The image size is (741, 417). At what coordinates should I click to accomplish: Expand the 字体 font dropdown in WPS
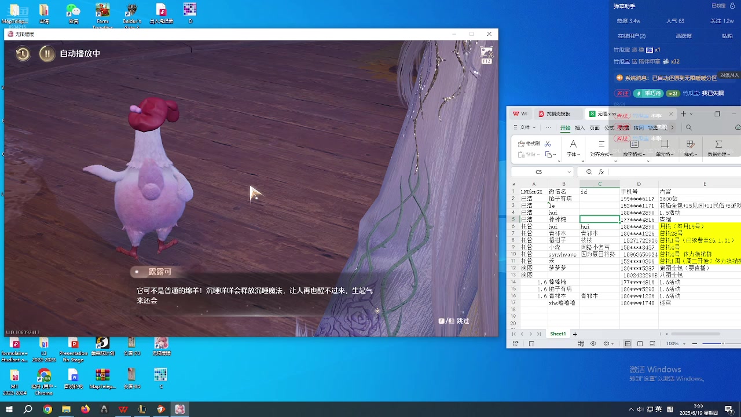click(573, 155)
